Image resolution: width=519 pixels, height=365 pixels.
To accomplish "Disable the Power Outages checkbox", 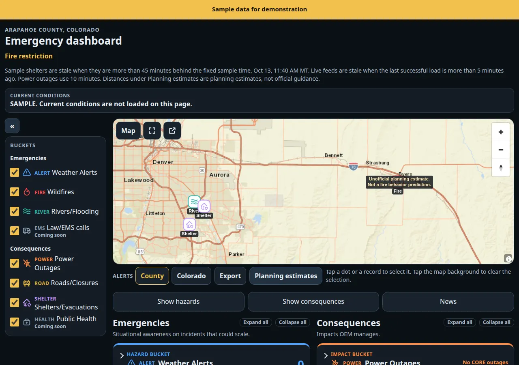I will tap(15, 263).
